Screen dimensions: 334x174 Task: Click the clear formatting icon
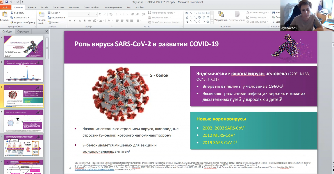[111, 14]
